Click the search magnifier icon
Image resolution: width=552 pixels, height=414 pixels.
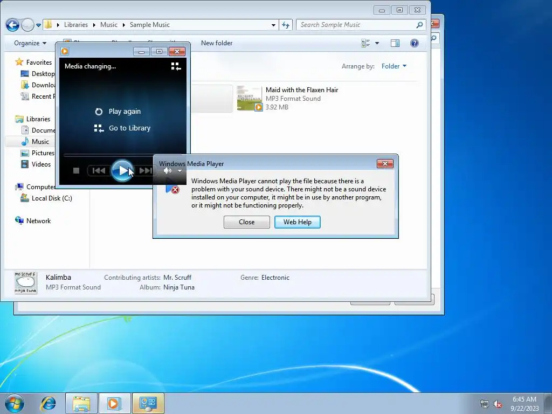419,25
